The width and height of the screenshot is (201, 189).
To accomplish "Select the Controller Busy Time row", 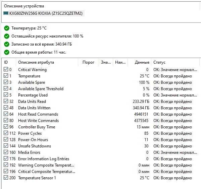I will (x=101, y=127).
